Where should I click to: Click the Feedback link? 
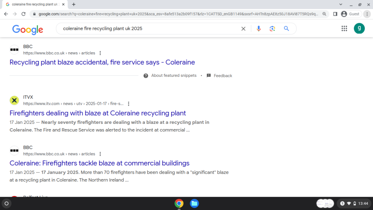[x=223, y=76]
